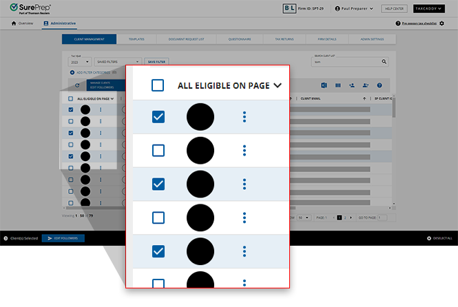Viewport: 458px width, 307px height.
Task: Click the plus icon for Add Filter Categories
Action: tap(72, 72)
